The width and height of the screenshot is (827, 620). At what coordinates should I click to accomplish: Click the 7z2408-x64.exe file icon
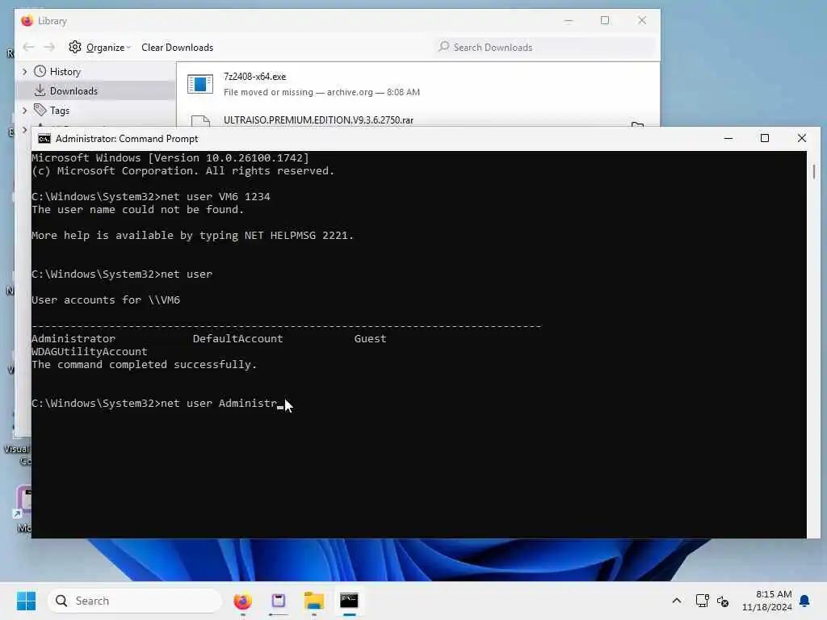point(200,84)
